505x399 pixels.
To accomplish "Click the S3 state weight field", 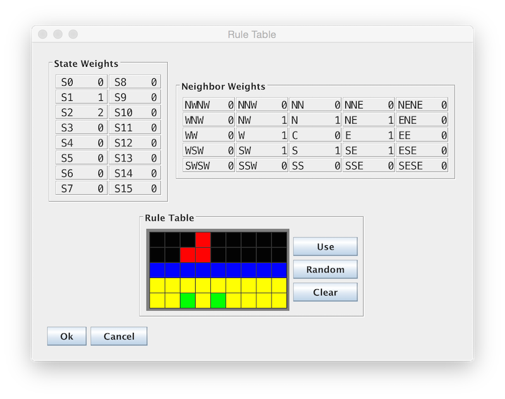I will point(81,127).
